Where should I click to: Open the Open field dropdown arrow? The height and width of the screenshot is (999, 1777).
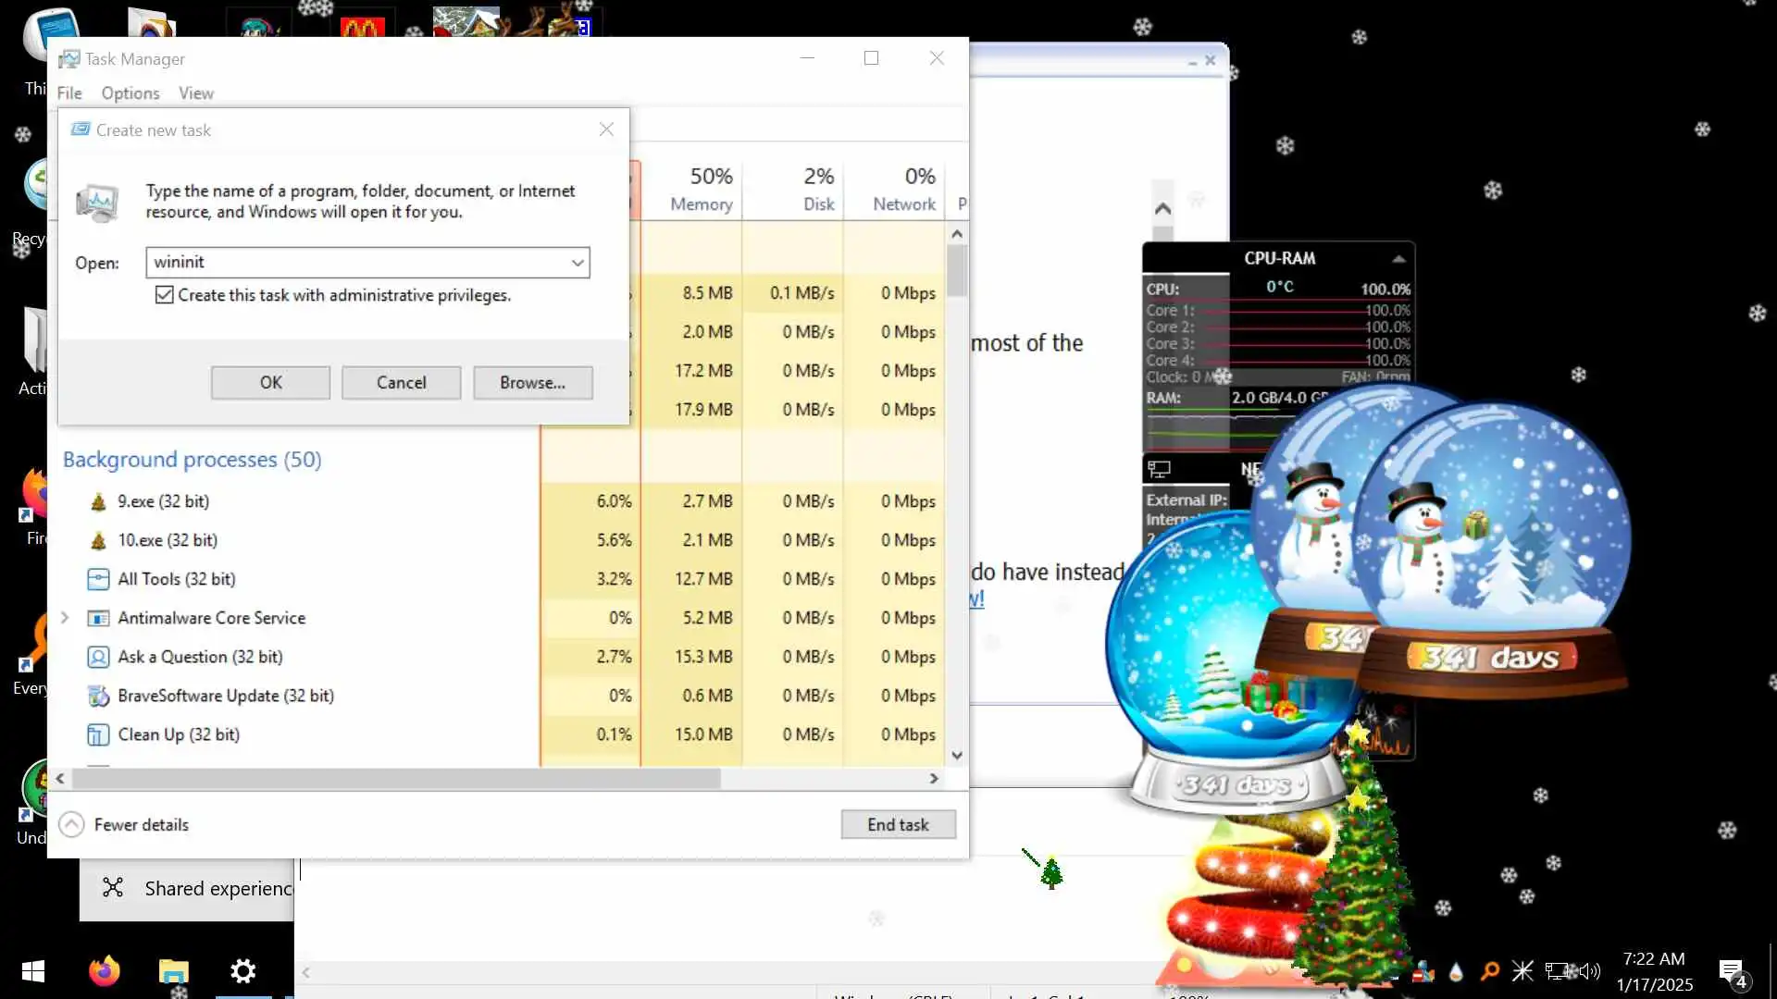click(578, 263)
